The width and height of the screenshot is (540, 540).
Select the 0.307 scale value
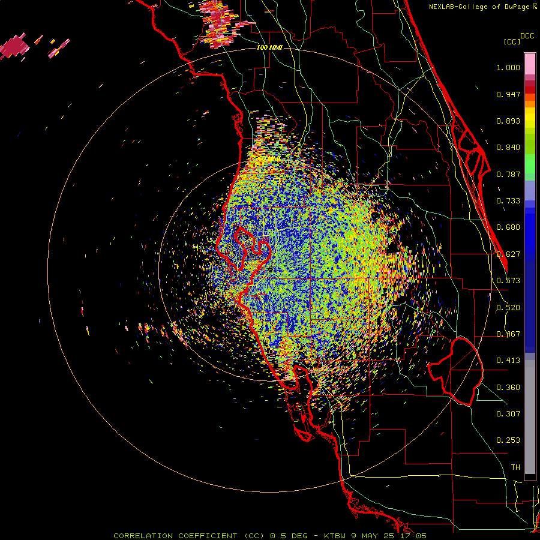tap(508, 414)
